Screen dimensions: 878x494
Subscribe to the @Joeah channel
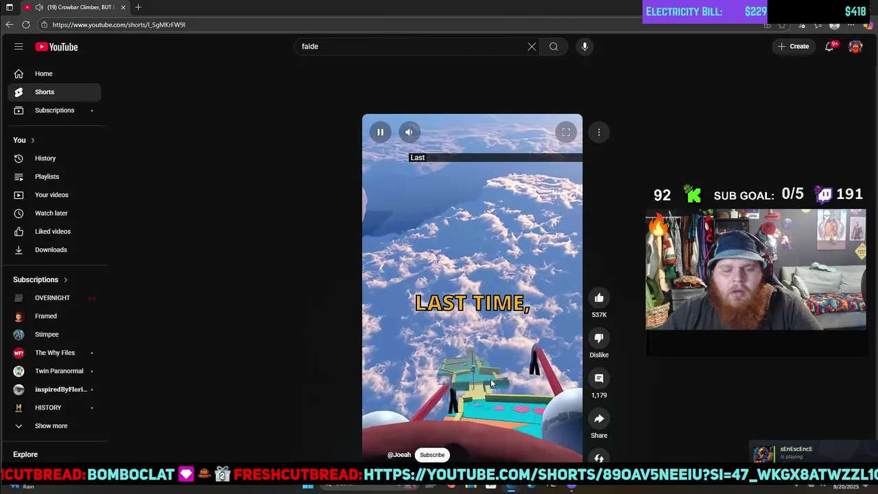click(432, 455)
